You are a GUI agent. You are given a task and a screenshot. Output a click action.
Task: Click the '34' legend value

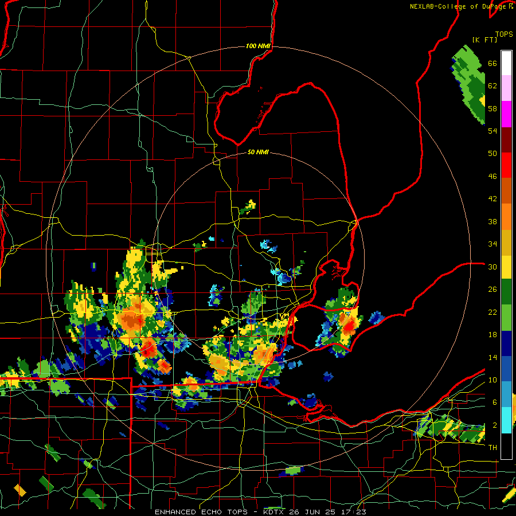492,244
